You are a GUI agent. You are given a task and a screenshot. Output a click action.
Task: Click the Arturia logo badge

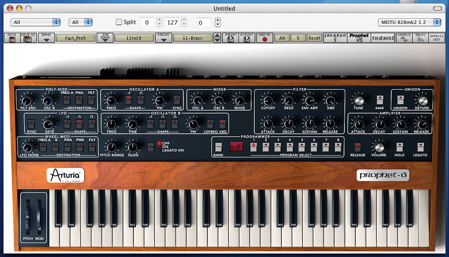tap(65, 175)
